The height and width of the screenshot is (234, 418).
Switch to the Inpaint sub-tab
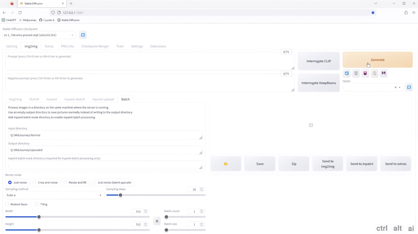[52, 99]
